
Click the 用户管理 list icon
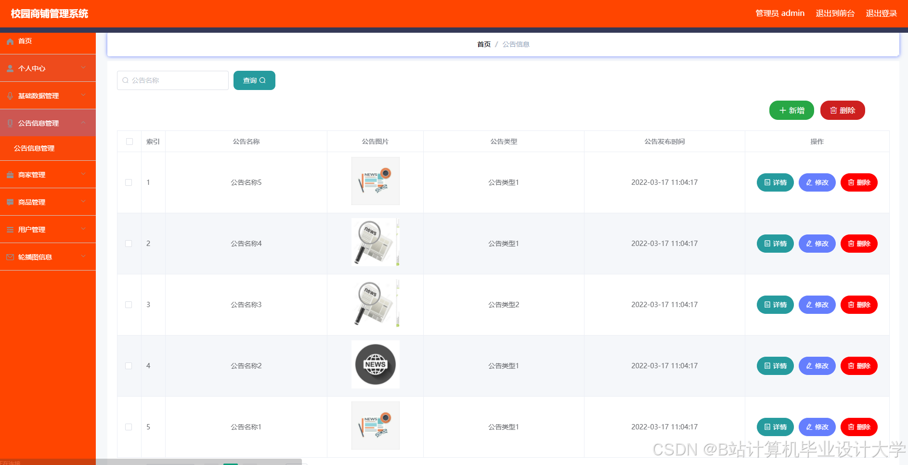10,230
